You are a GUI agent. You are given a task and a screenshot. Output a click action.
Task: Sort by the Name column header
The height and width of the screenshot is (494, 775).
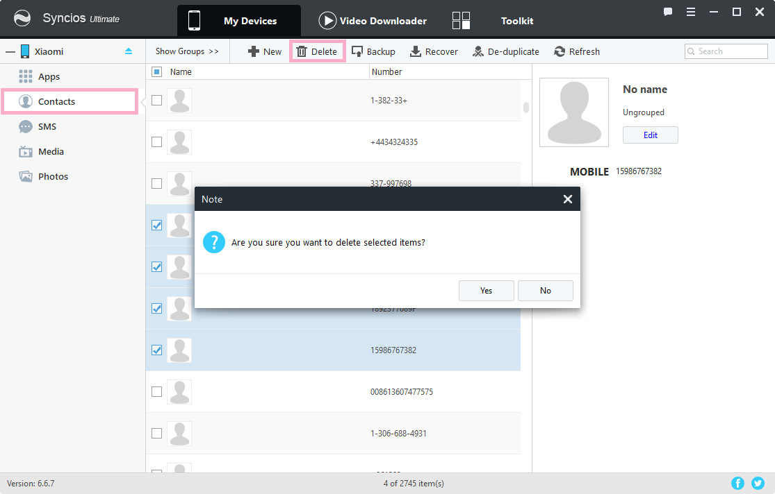pyautogui.click(x=181, y=72)
